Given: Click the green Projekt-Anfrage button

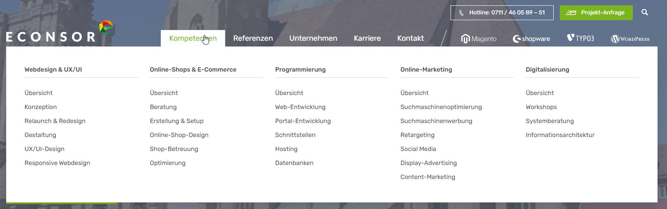Looking at the screenshot, I should pos(596,13).
